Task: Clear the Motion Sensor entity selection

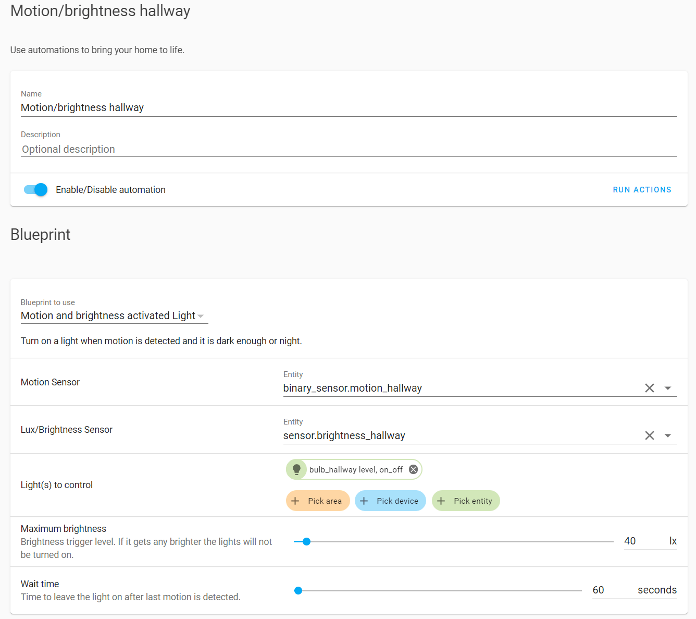Action: 649,388
